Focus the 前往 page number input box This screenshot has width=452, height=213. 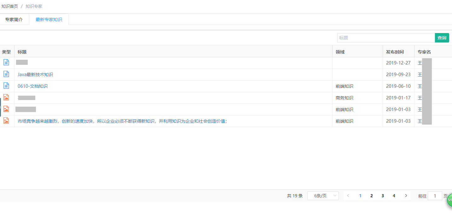pos(435,196)
